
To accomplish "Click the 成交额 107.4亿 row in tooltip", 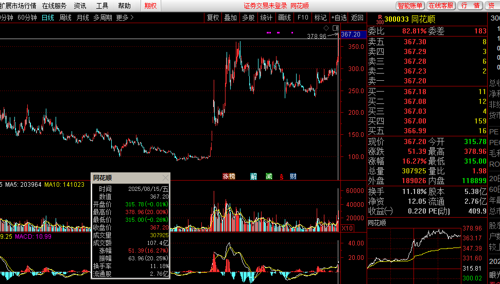I will [130, 243].
